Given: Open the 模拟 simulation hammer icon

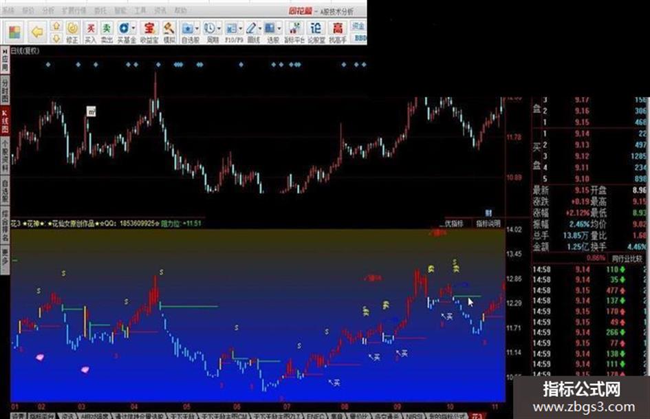Looking at the screenshot, I should click(169, 33).
